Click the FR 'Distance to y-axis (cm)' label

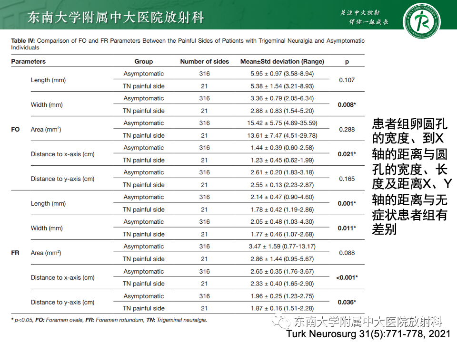coord(63,303)
